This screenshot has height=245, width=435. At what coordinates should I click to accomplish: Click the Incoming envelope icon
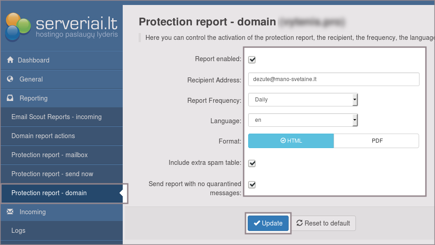[10, 211]
